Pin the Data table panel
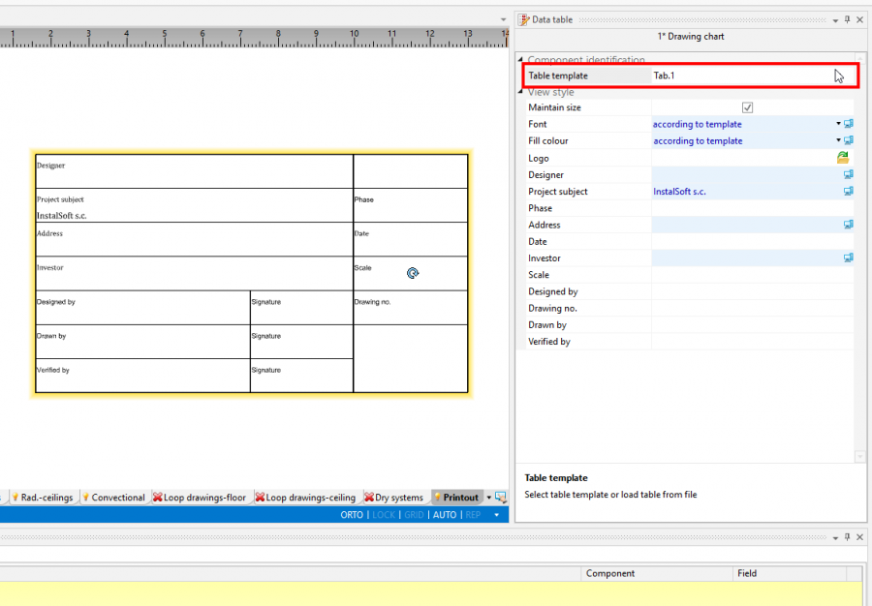The image size is (872, 606). point(847,19)
